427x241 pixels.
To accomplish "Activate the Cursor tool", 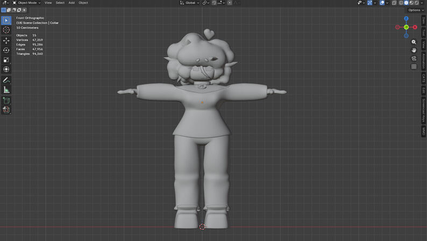I will [x=6, y=30].
